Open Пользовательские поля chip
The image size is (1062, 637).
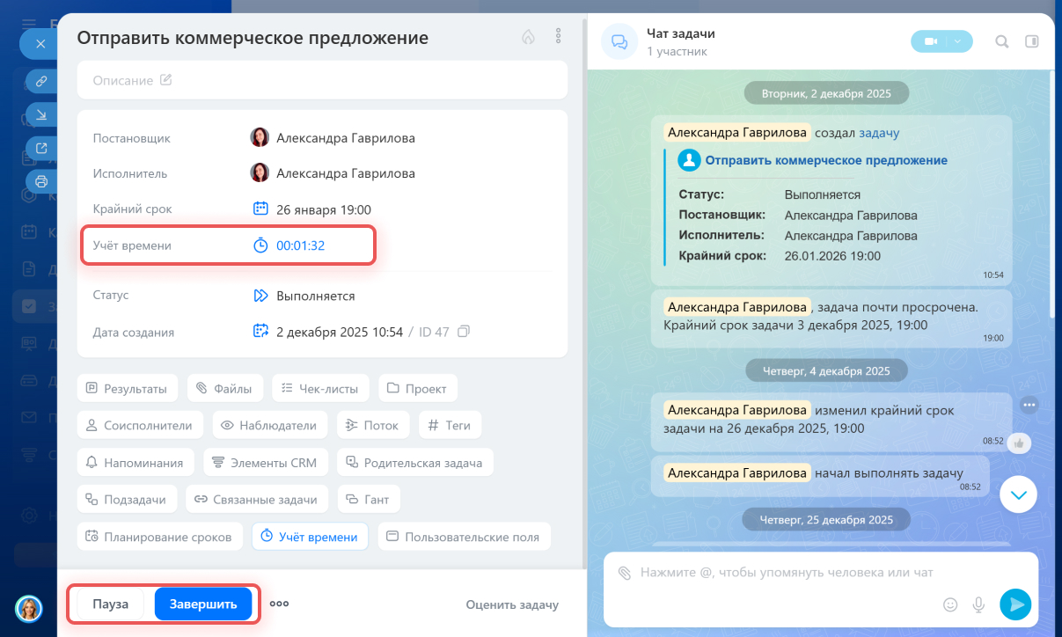pyautogui.click(x=465, y=536)
